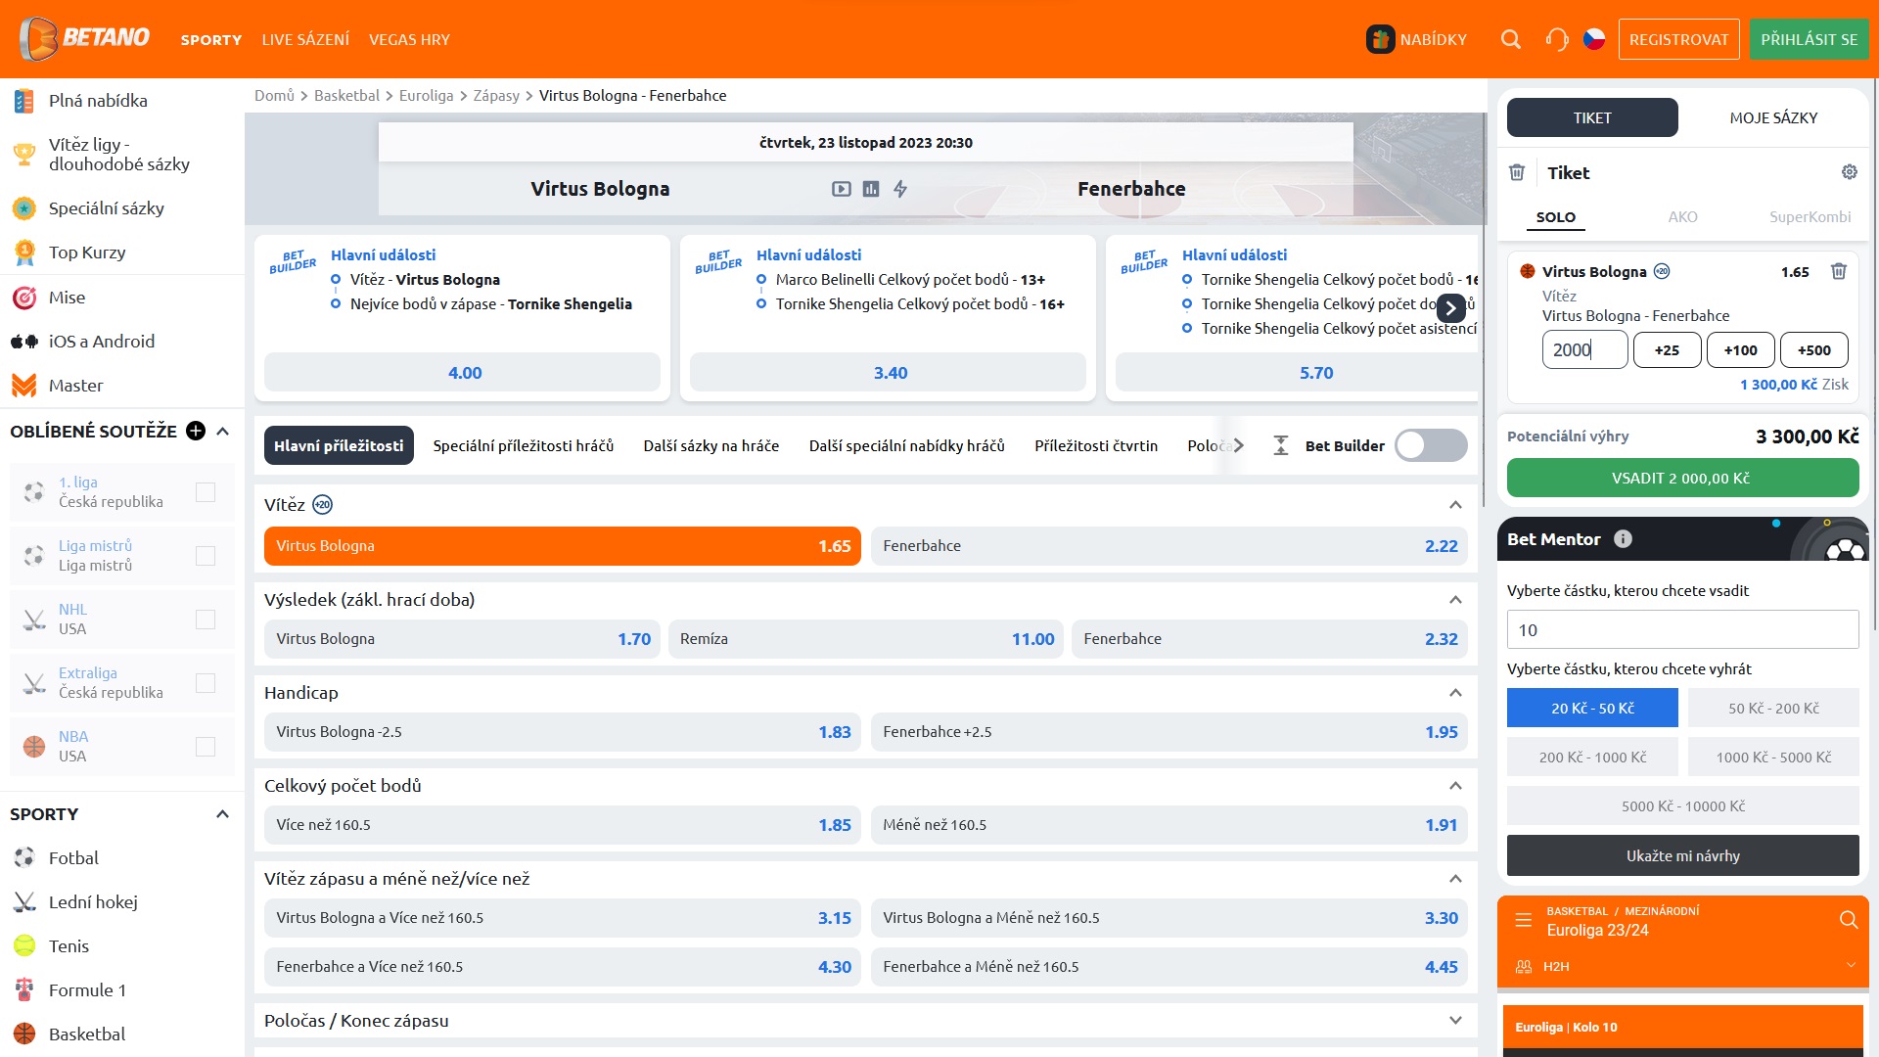Click Bet Mentor stake amount field
Viewport: 1879px width, 1057px height.
tap(1682, 629)
